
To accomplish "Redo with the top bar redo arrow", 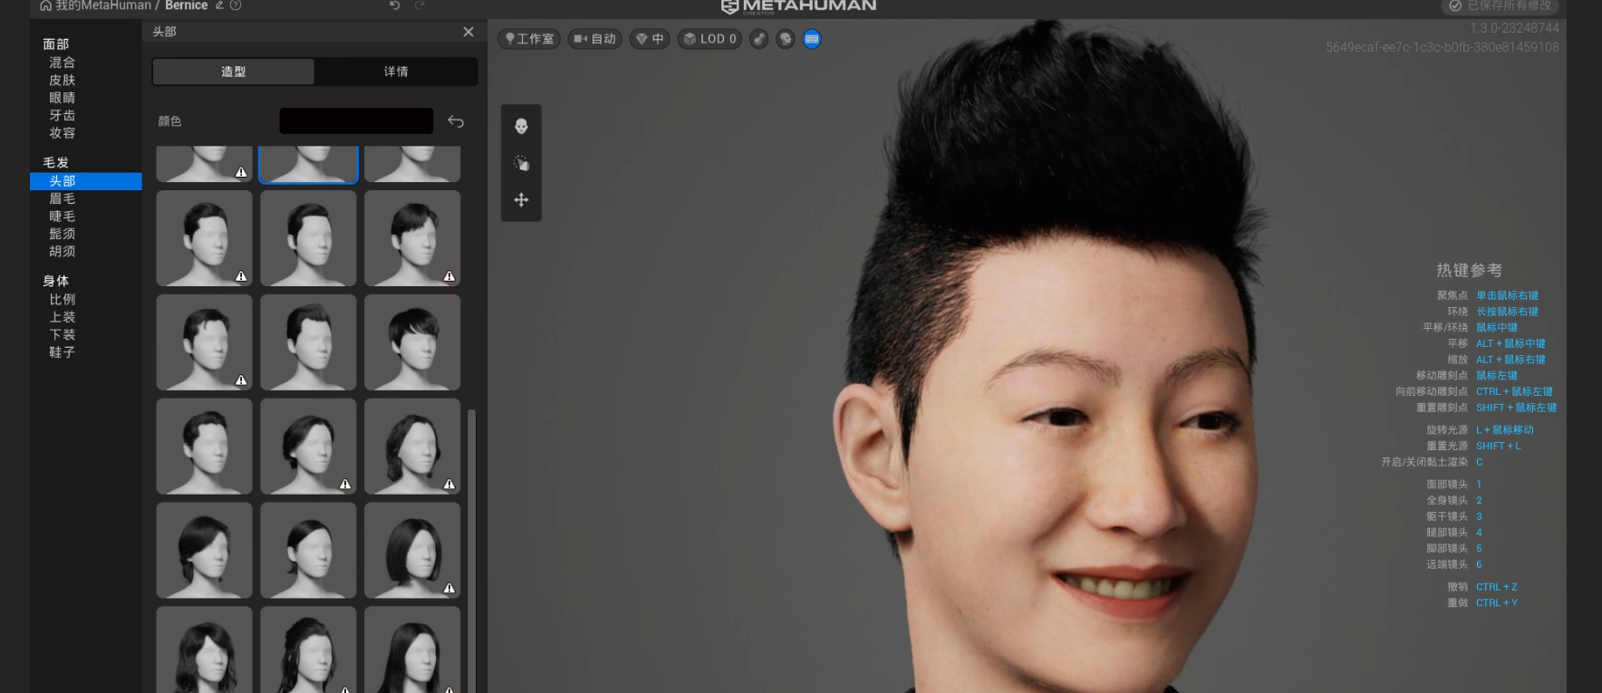I will coord(420,5).
